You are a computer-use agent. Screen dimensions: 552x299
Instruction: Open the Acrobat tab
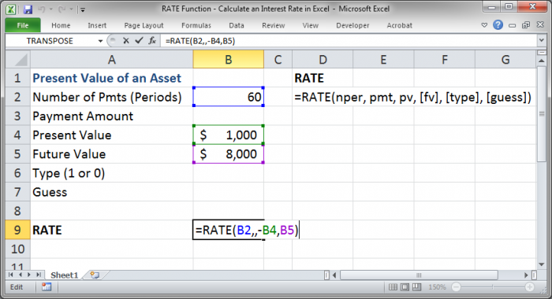399,25
